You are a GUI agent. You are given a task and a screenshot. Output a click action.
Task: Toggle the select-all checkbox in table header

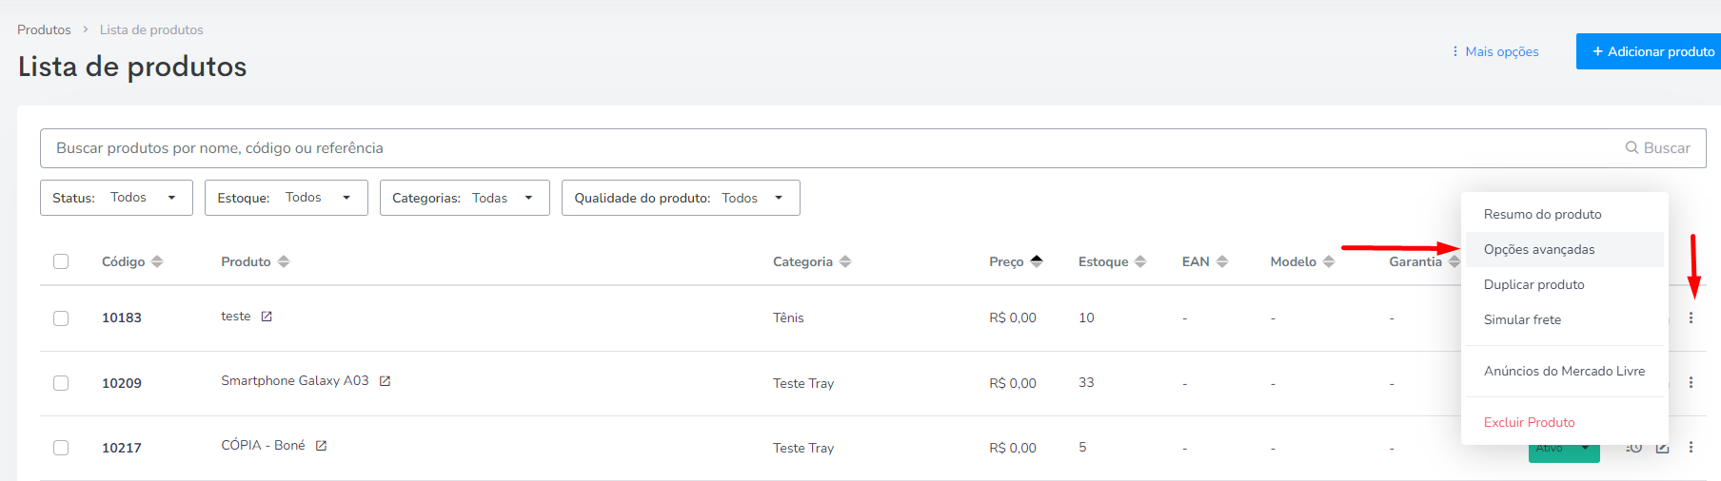coord(61,261)
